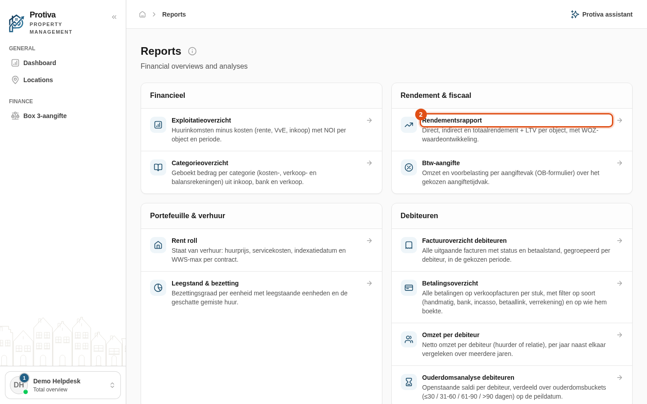This screenshot has height=404, width=647.
Task: Click the Rent roll house icon
Action: pos(158,245)
